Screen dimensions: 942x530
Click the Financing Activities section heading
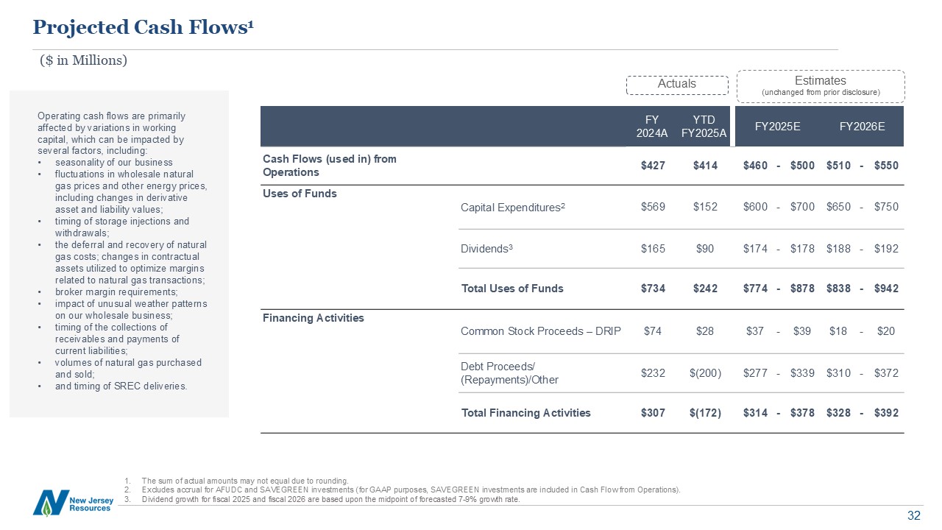click(314, 319)
